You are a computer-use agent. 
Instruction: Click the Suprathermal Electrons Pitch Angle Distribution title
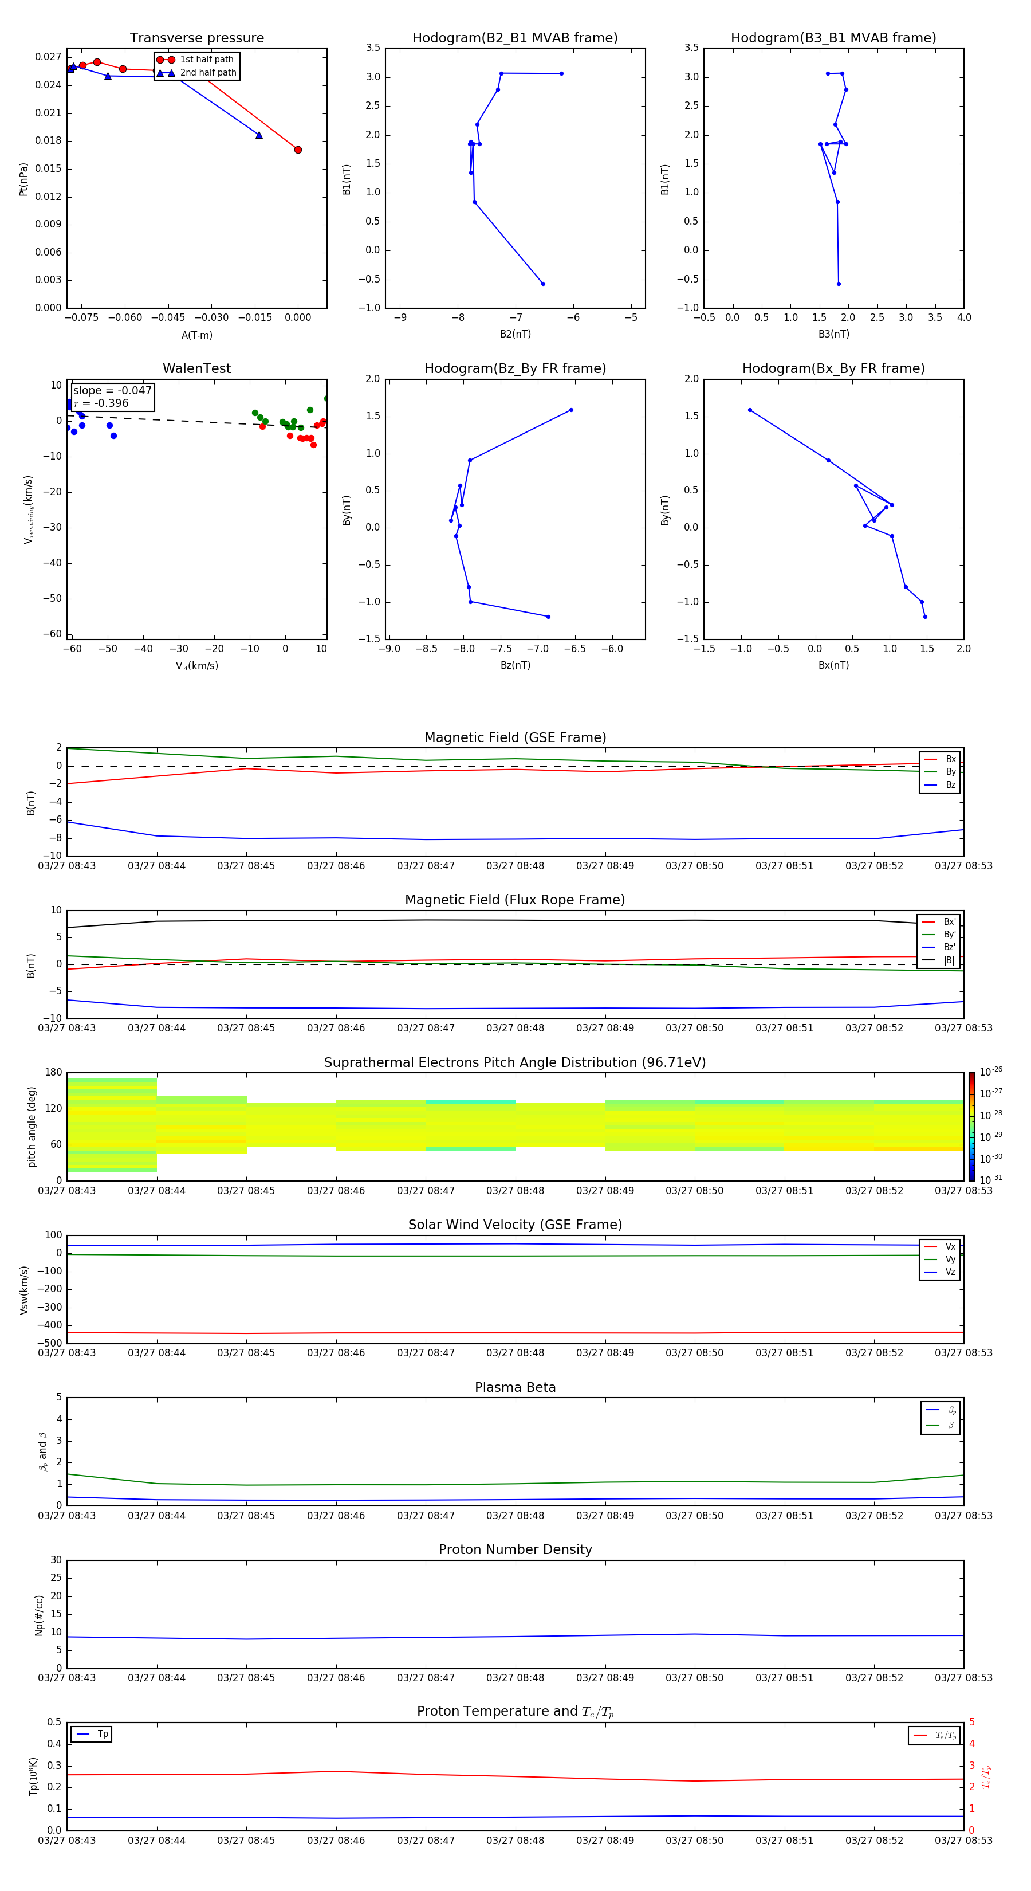[515, 1063]
